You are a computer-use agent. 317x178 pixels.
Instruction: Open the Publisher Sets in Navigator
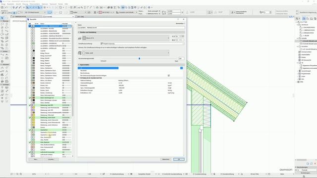pyautogui.click(x=315, y=19)
